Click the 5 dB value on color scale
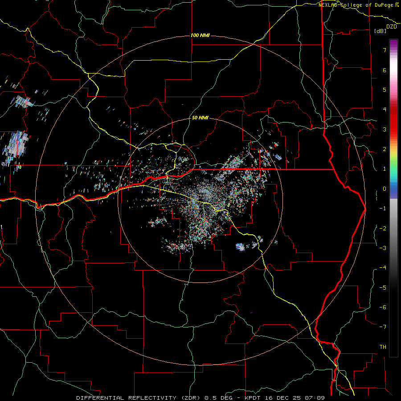Viewport: 401px width, 401px height. click(385, 90)
